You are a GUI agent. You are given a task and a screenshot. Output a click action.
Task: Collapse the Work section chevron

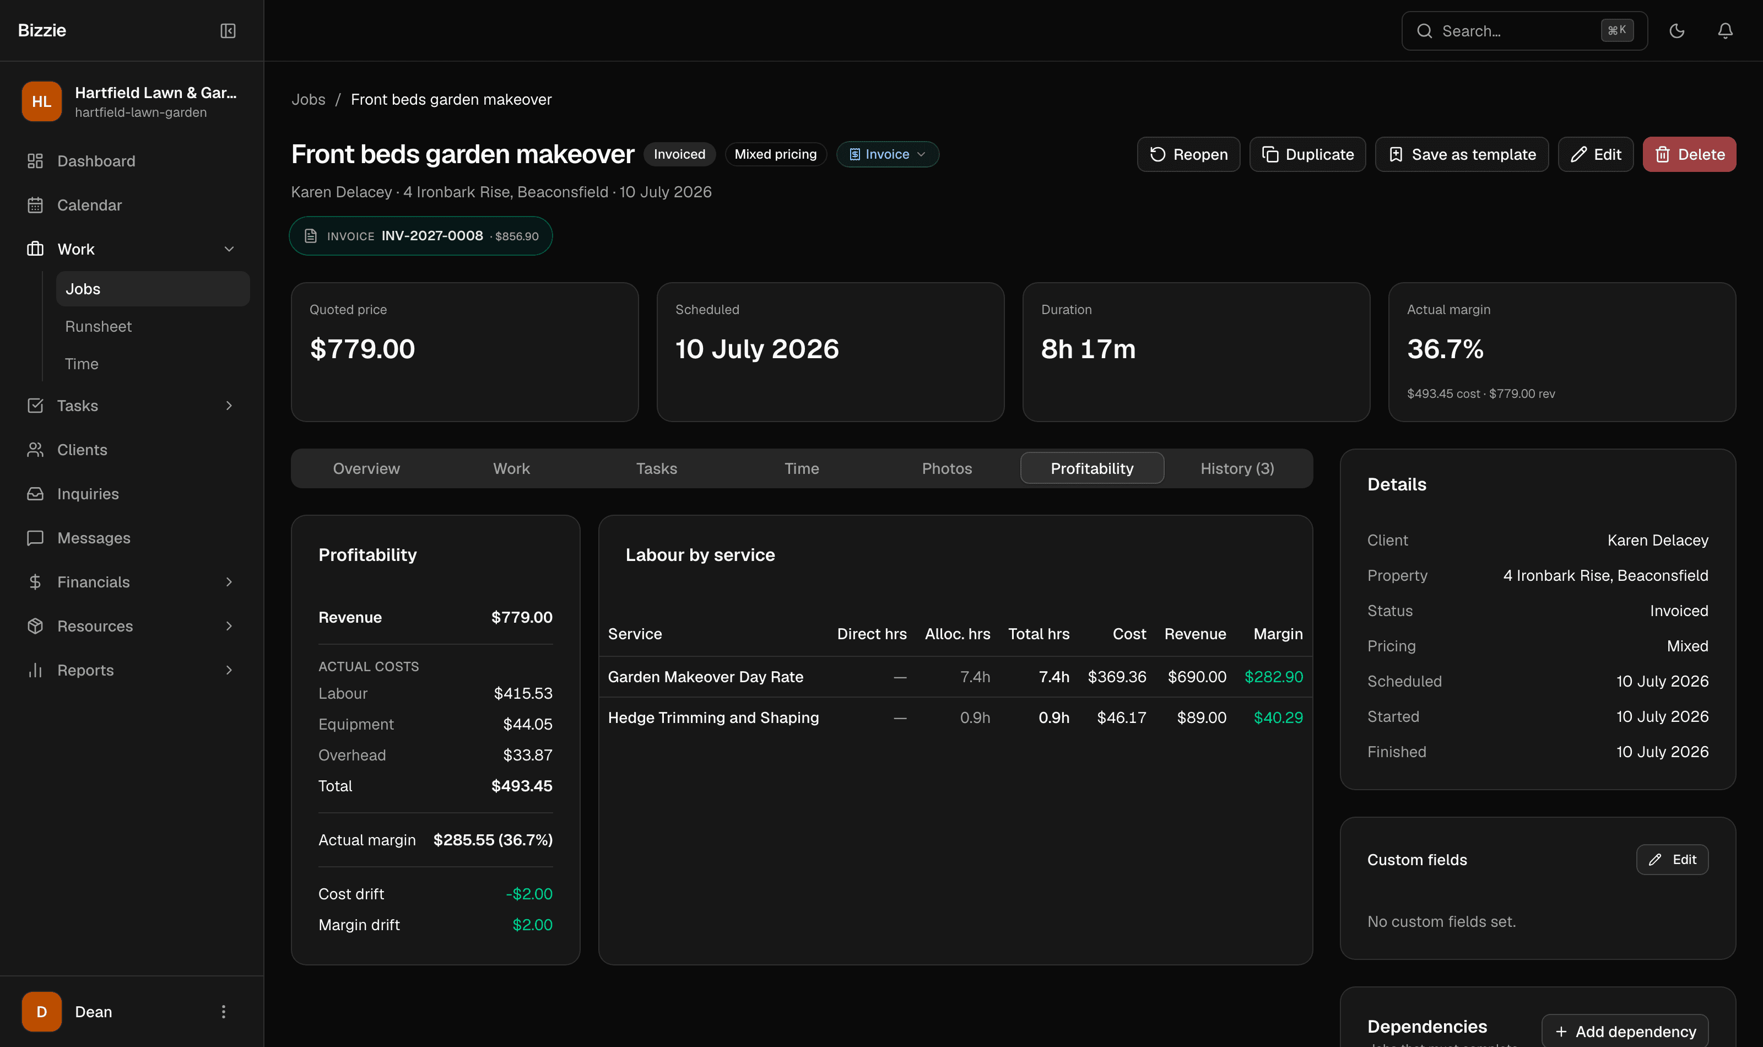(229, 249)
